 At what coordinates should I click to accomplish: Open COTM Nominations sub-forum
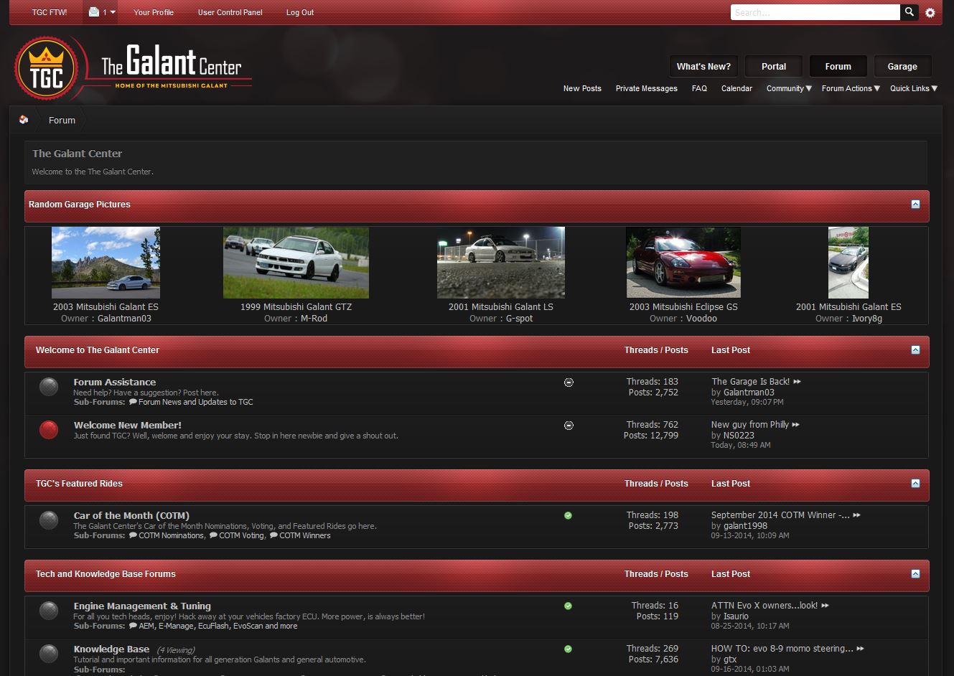pos(171,535)
